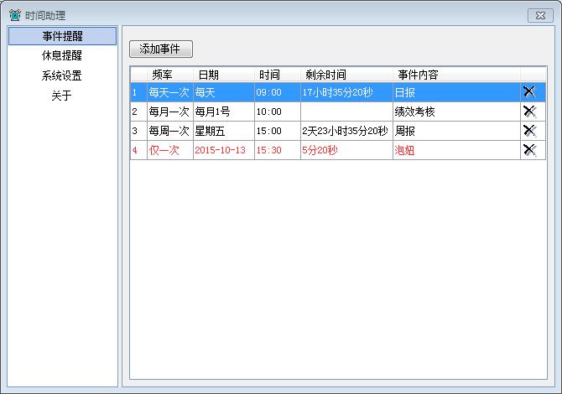
Task: Show the 关于 about page
Action: (x=62, y=96)
